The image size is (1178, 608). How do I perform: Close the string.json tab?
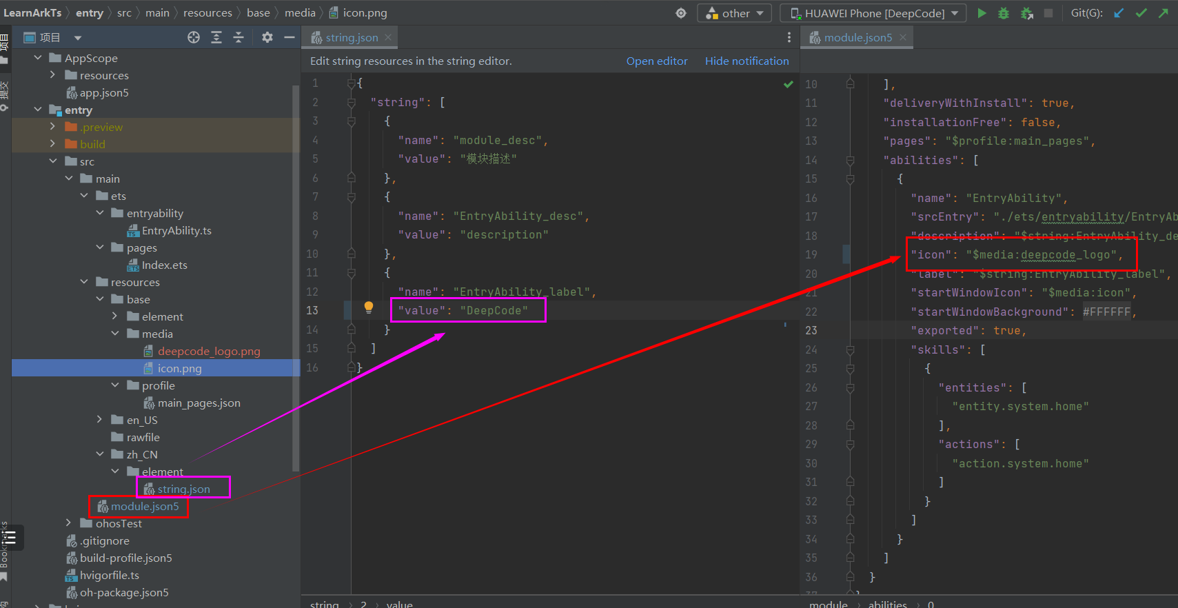(388, 37)
